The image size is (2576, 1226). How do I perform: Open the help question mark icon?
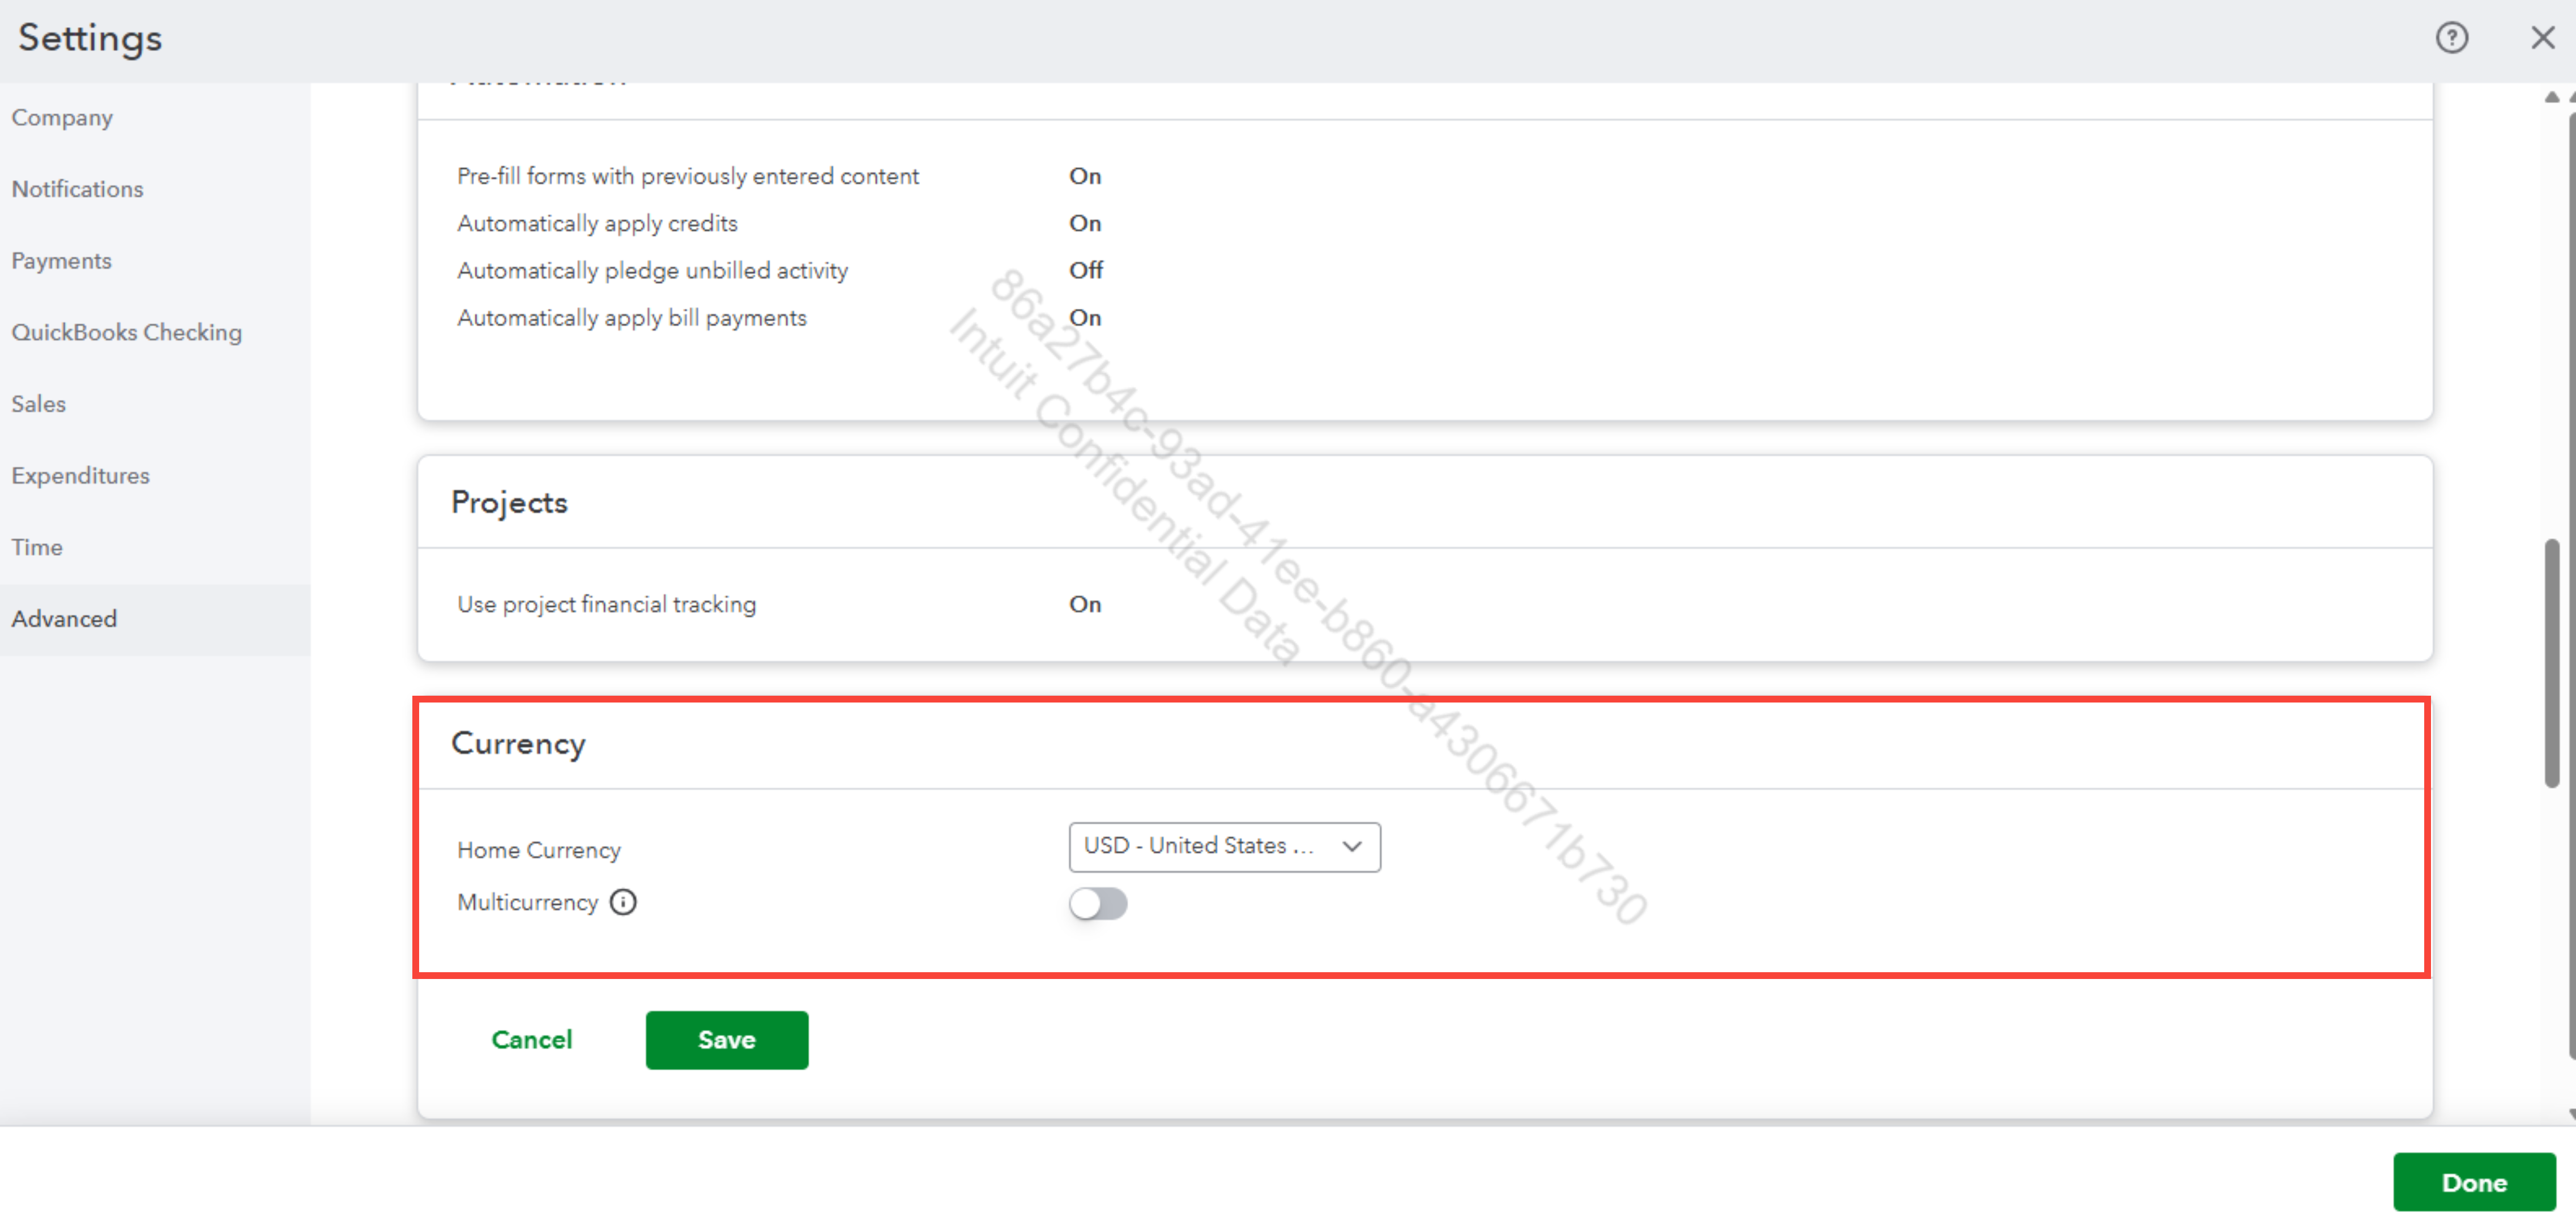click(x=2451, y=38)
